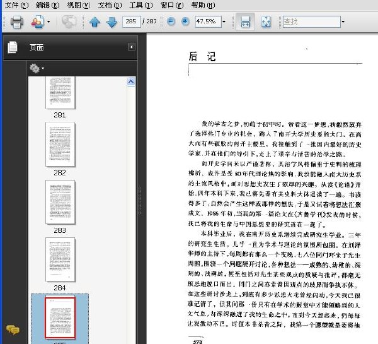Click the 后 记 heading in document
The height and width of the screenshot is (344, 378).
coord(202,57)
